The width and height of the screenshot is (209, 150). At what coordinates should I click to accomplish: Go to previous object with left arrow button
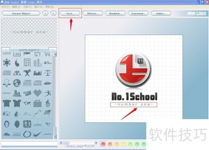[45, 13]
